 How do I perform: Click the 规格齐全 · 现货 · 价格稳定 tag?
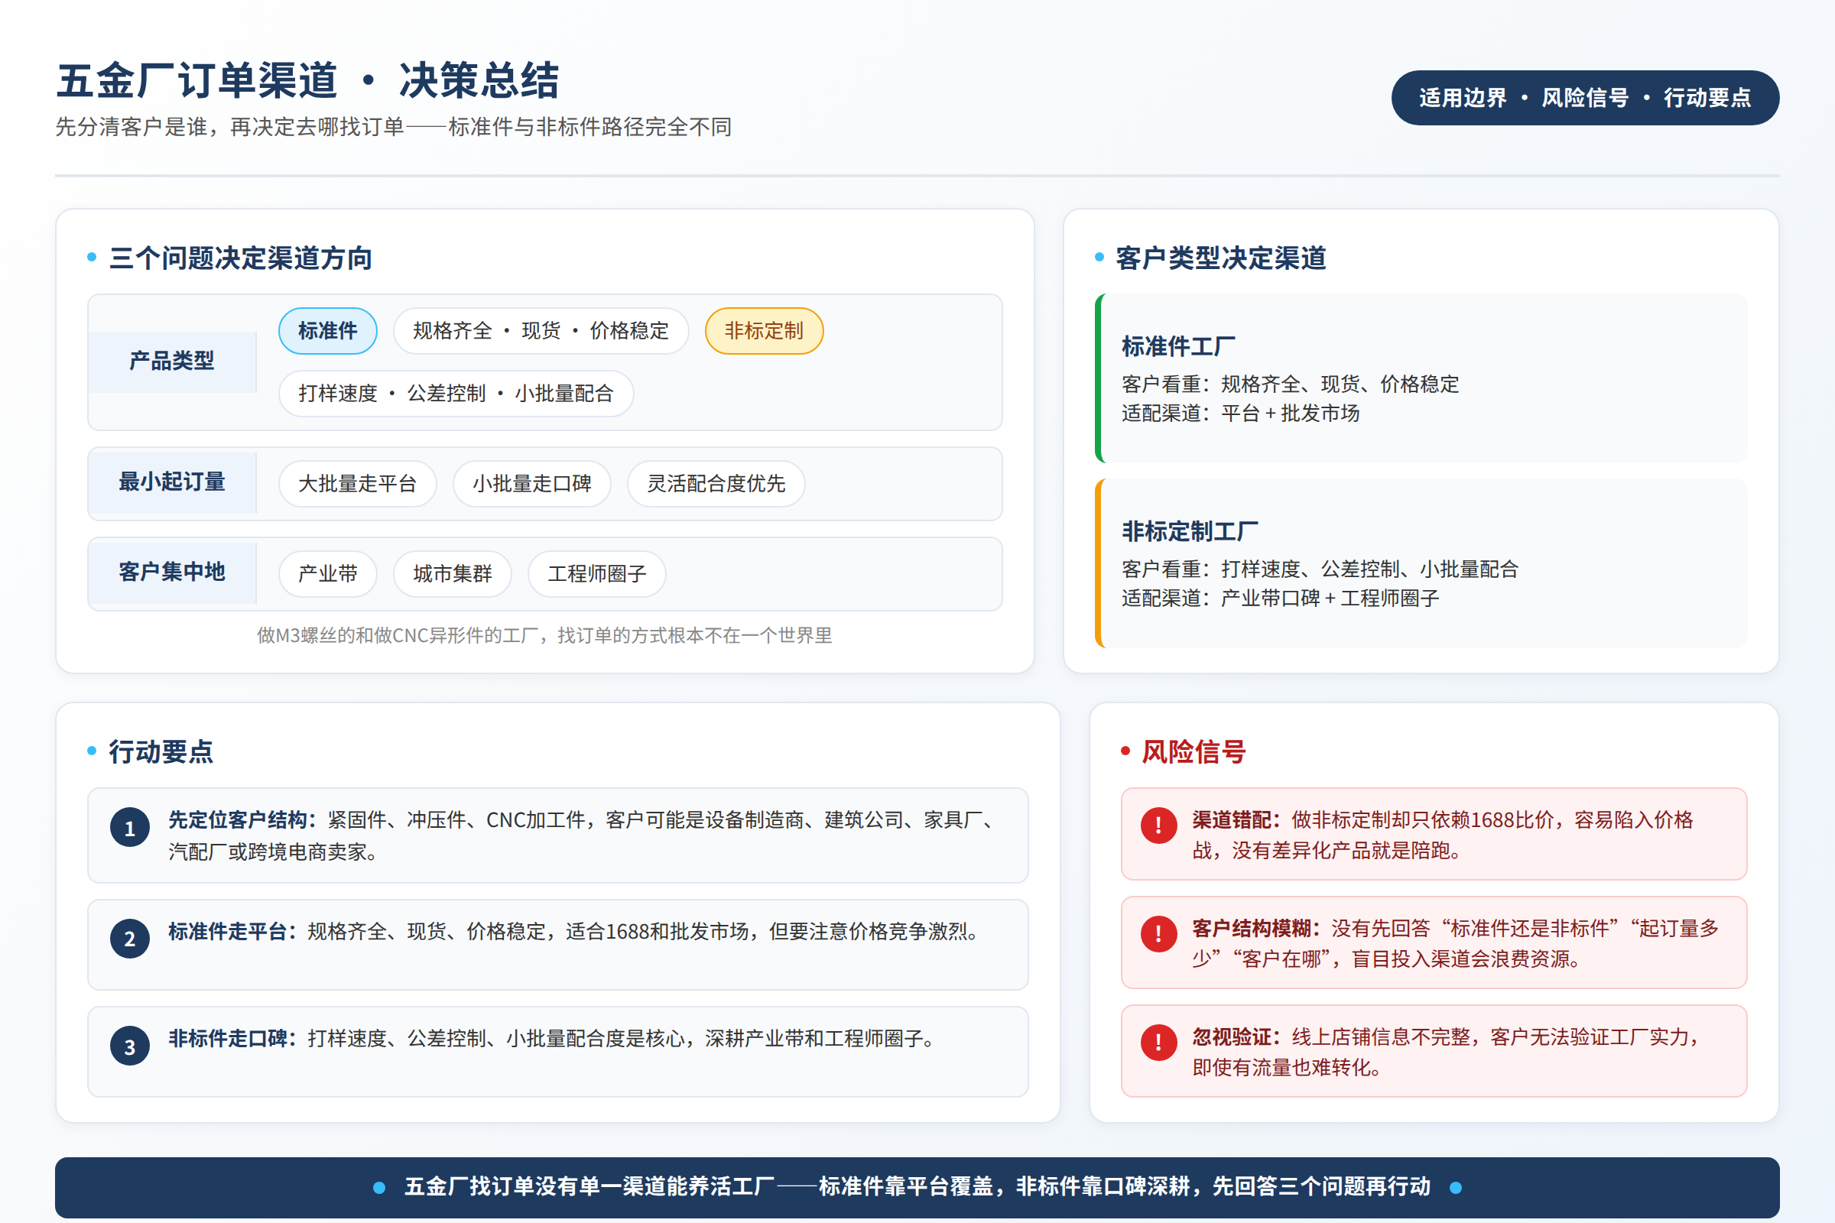point(541,331)
